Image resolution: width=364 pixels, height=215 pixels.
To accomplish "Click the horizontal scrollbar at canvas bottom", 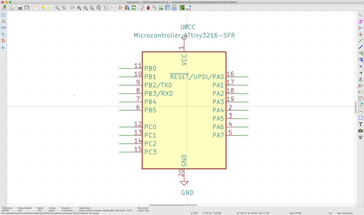I will pyautogui.click(x=173, y=205).
